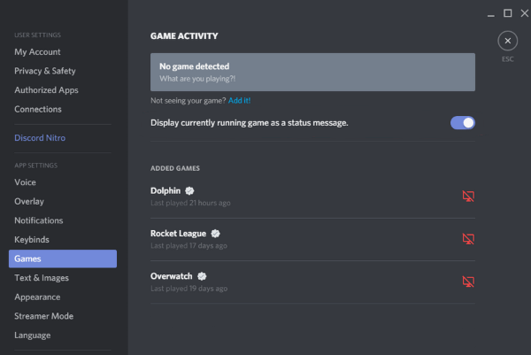Image resolution: width=531 pixels, height=355 pixels.
Task: Open Overlay settings
Action: pos(29,201)
